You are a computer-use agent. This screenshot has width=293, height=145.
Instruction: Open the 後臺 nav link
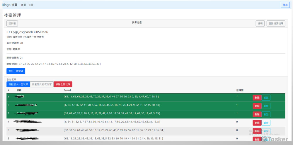point(31,5)
